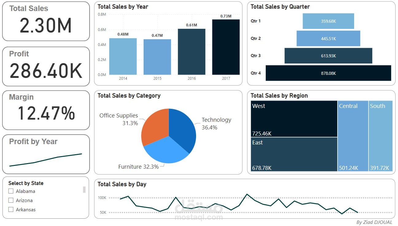This screenshot has width=398, height=226.
Task: Click the peak point on the Total Sales by Day line
Action: pyautogui.click(x=247, y=194)
